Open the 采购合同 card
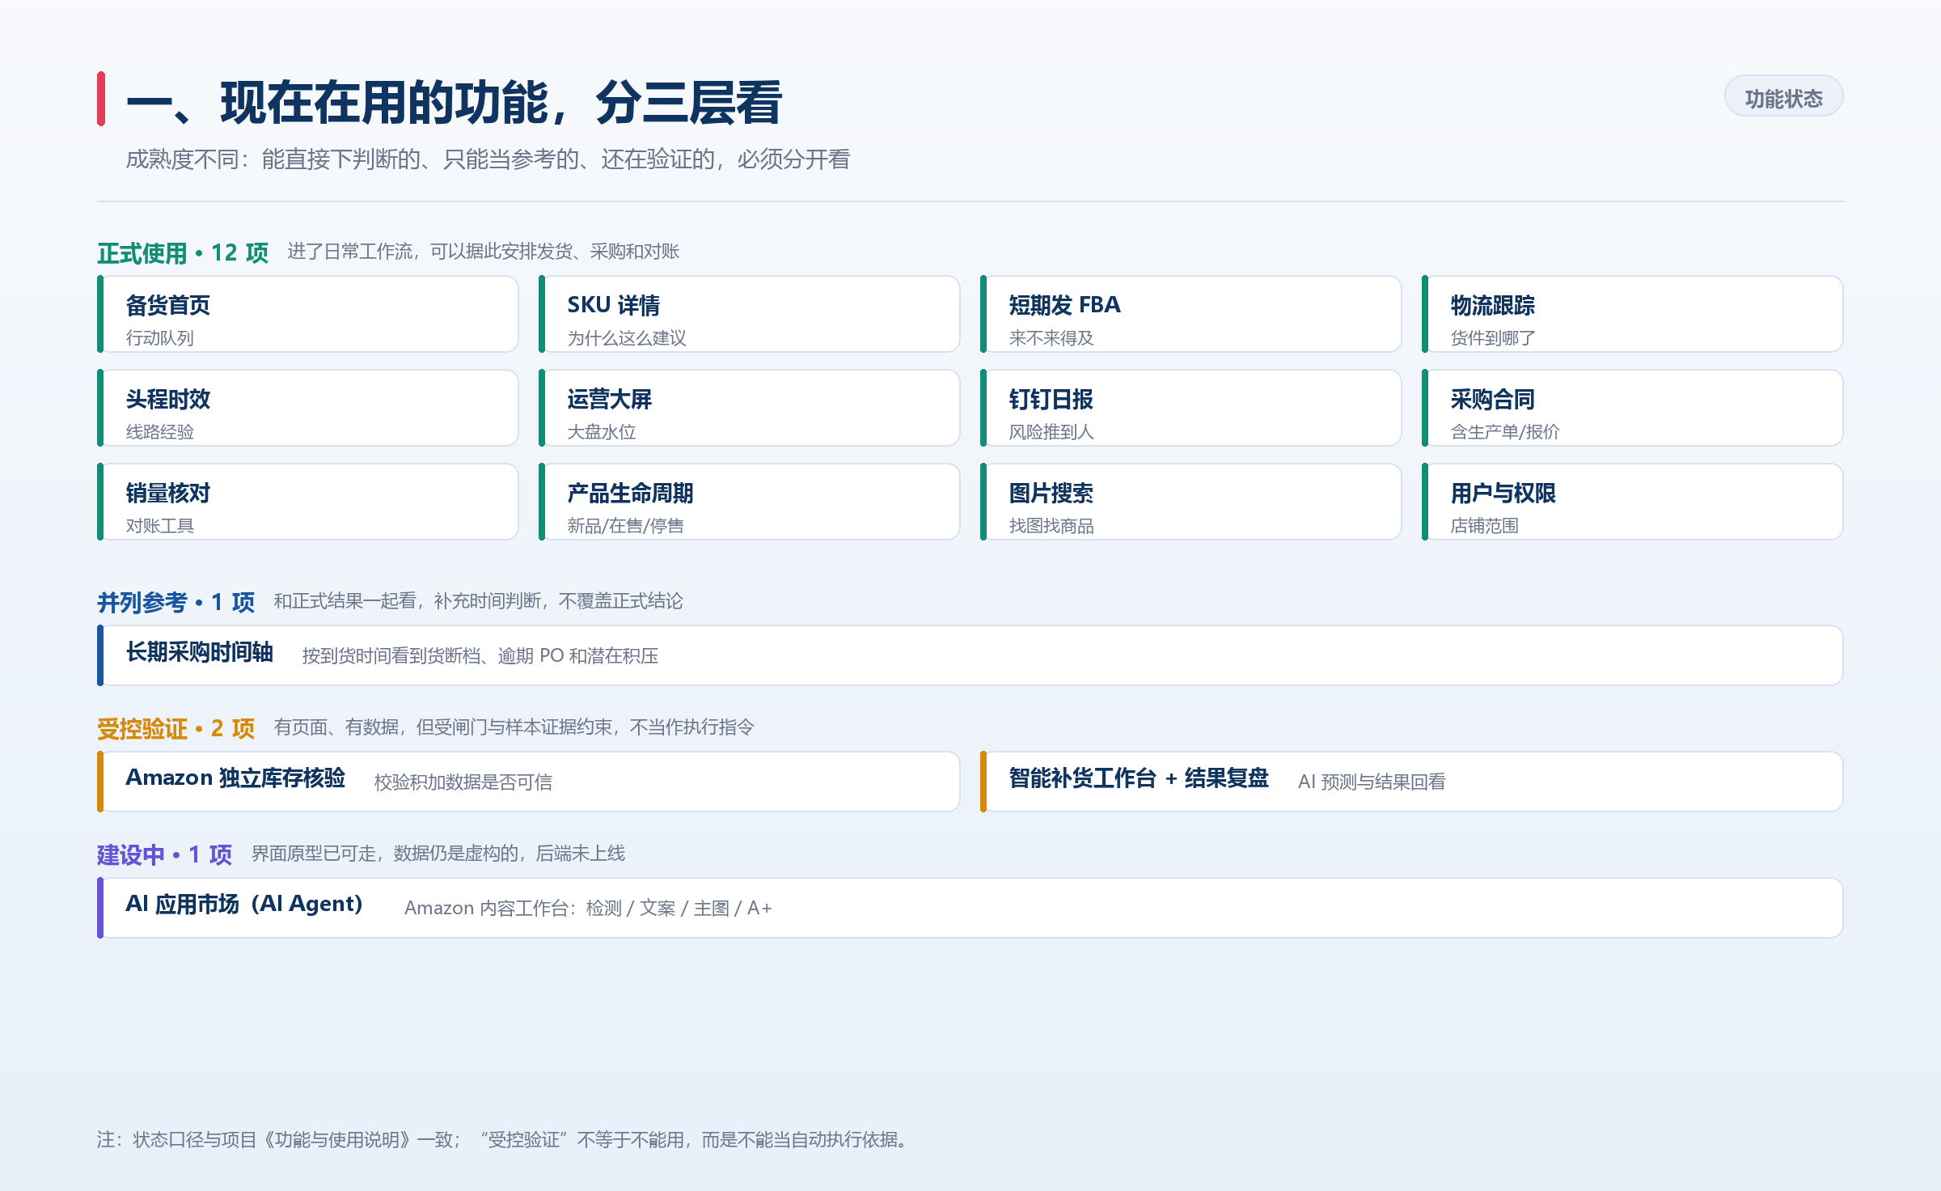The width and height of the screenshot is (1941, 1191). point(1632,408)
